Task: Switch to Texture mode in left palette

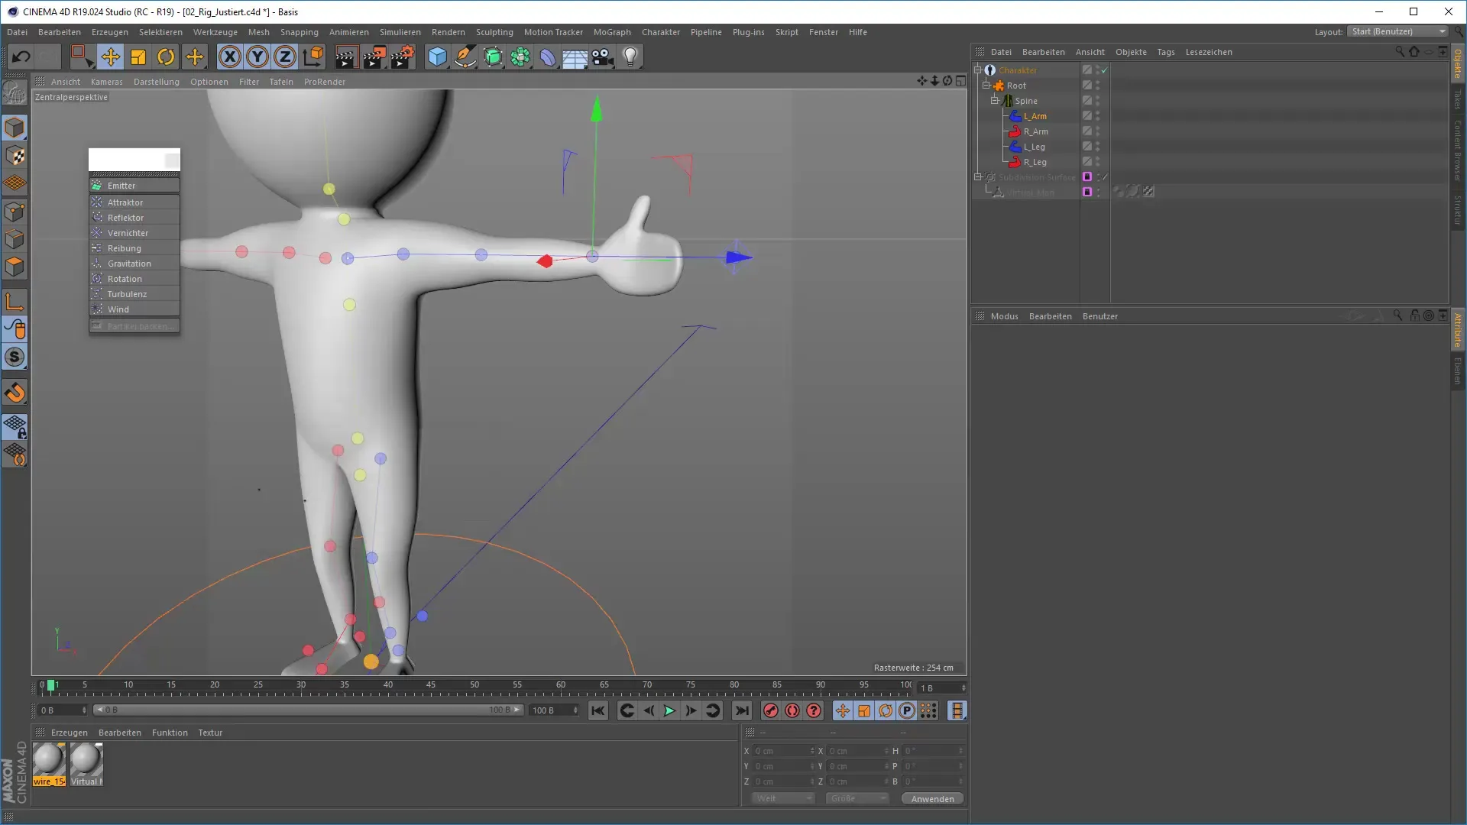Action: (15, 156)
